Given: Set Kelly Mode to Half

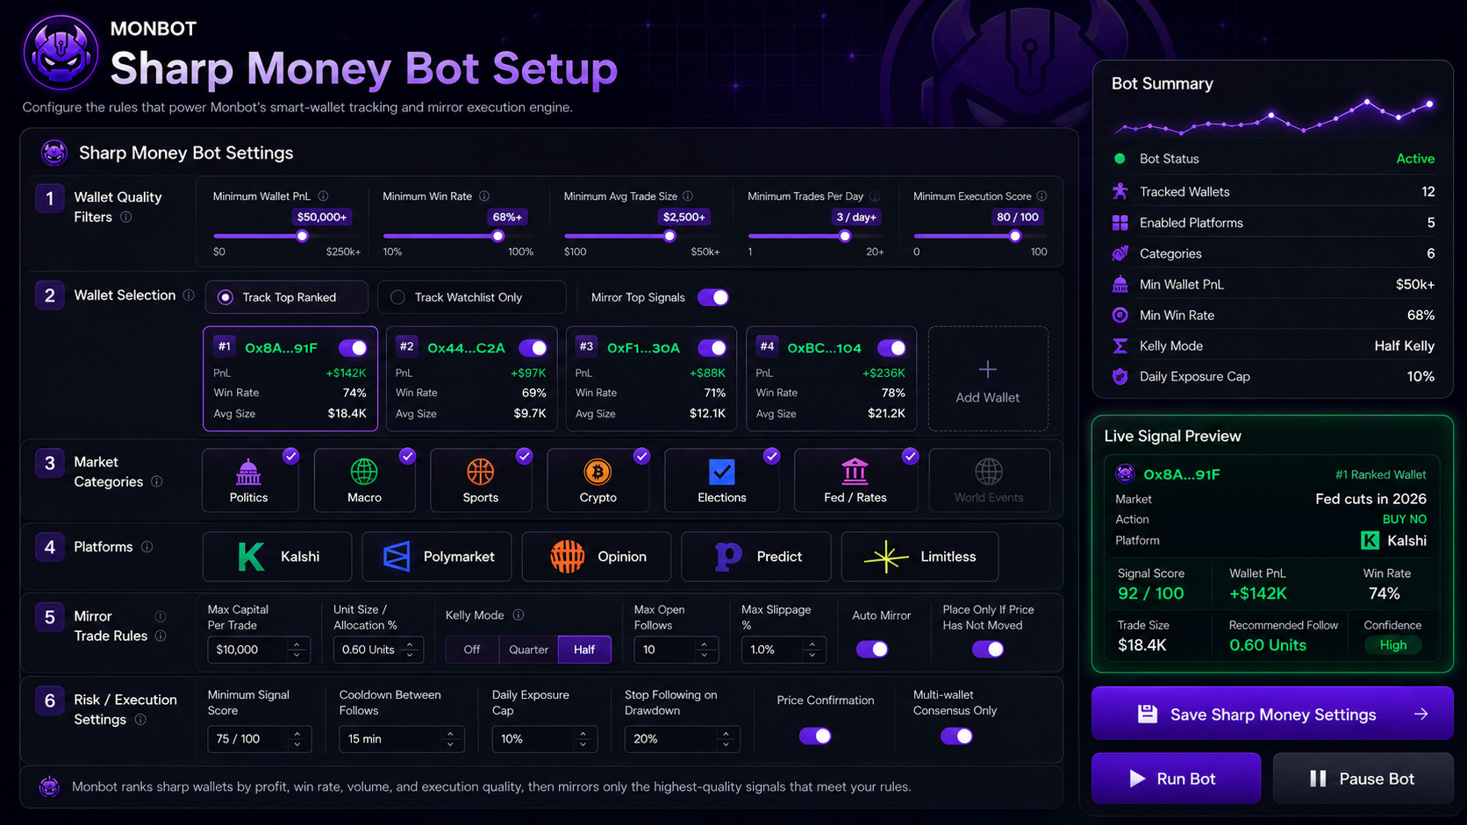Looking at the screenshot, I should (584, 650).
